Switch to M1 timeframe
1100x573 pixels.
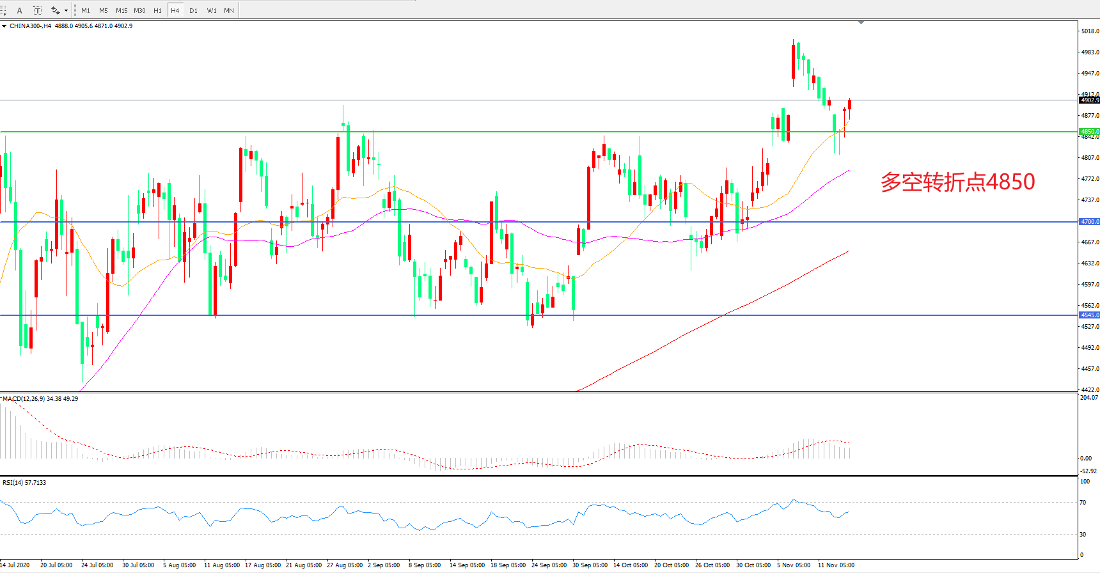click(x=86, y=10)
